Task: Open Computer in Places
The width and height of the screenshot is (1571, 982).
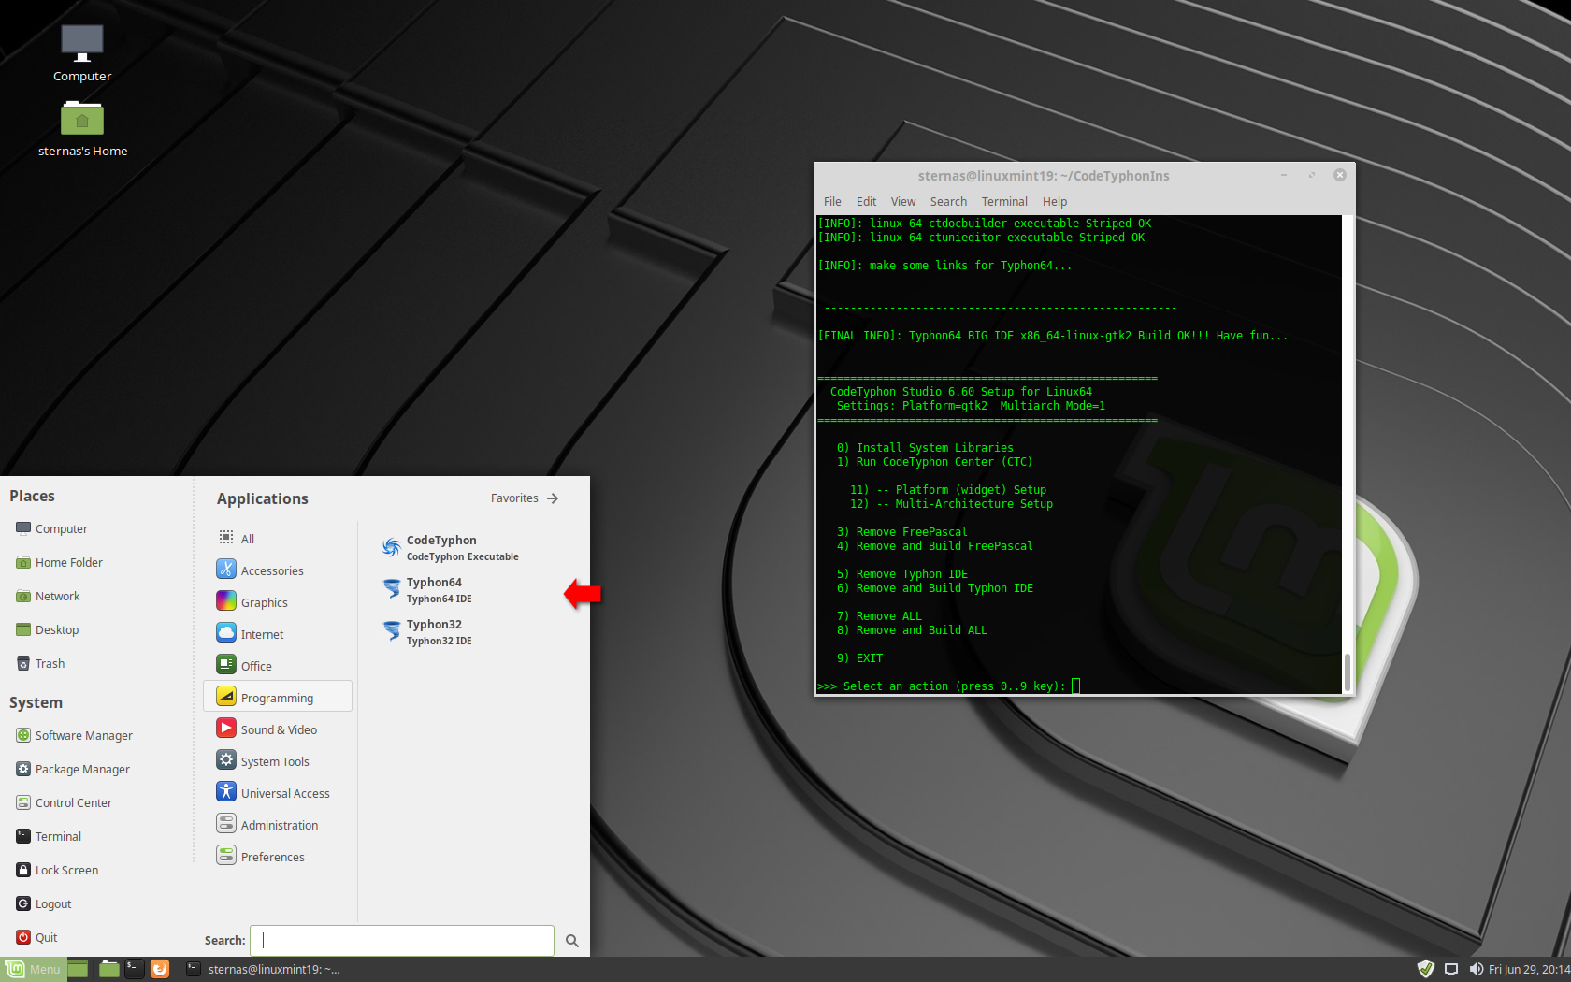Action: (52, 528)
